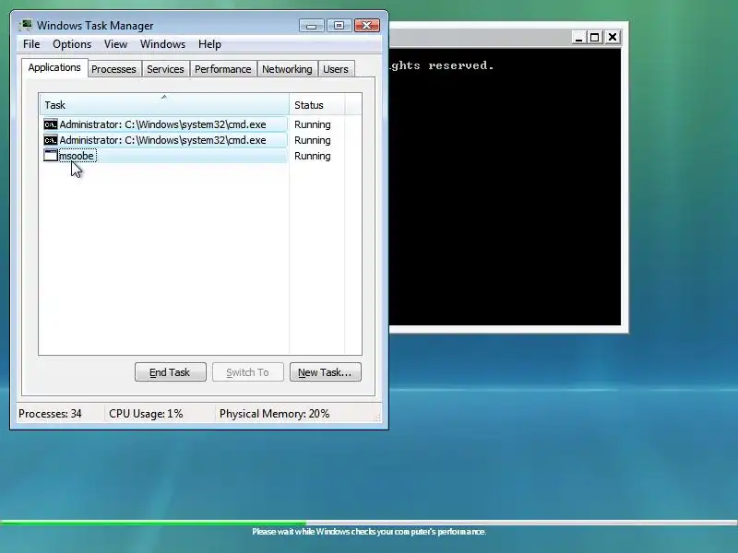Minimize the command prompt window
Screen dimensions: 738x553
[578, 37]
